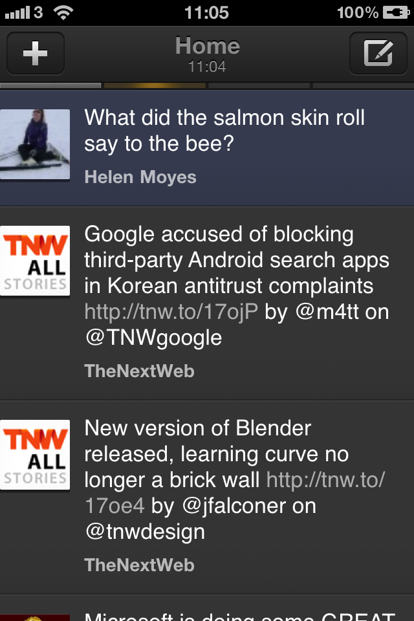
Task: Open the @jfalconer mention
Action: point(234,506)
